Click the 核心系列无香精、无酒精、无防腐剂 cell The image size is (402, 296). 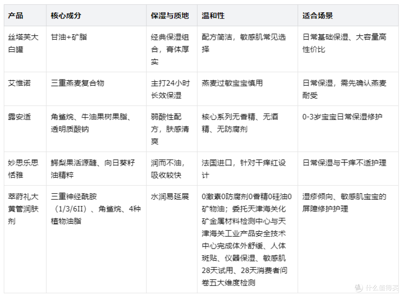point(248,128)
